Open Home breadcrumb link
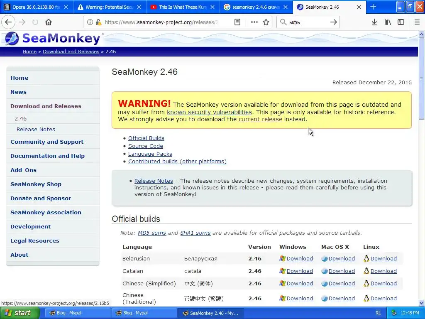The width and height of the screenshot is (425, 319). (x=29, y=52)
